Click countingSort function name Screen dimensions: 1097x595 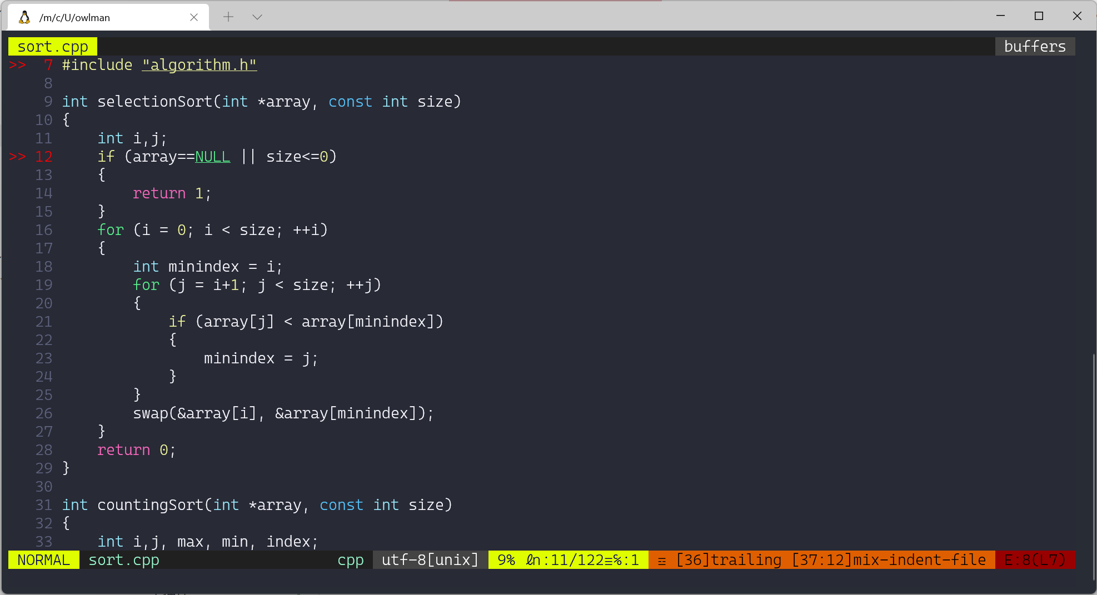[151, 505]
